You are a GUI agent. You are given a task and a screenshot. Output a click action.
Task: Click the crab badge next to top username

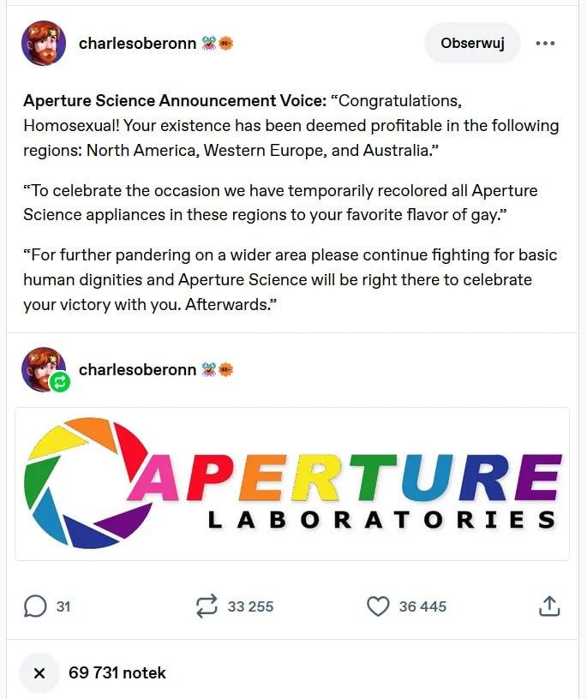coord(208,43)
